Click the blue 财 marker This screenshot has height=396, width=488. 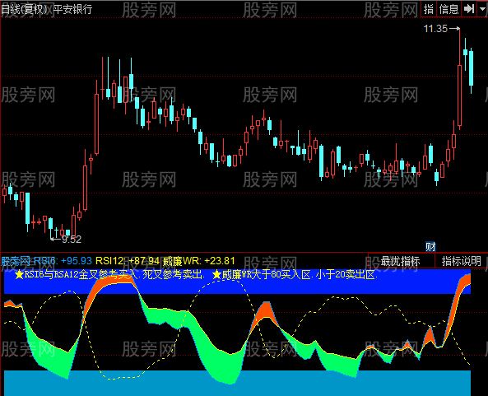pyautogui.click(x=430, y=247)
